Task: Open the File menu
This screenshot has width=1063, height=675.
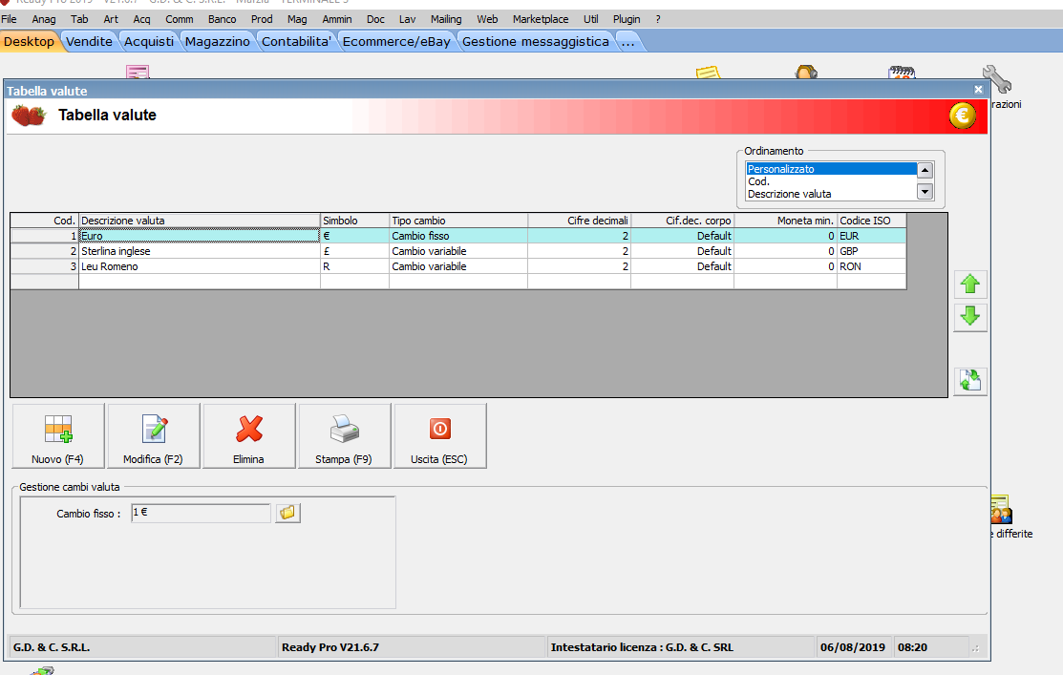Action: pos(9,19)
